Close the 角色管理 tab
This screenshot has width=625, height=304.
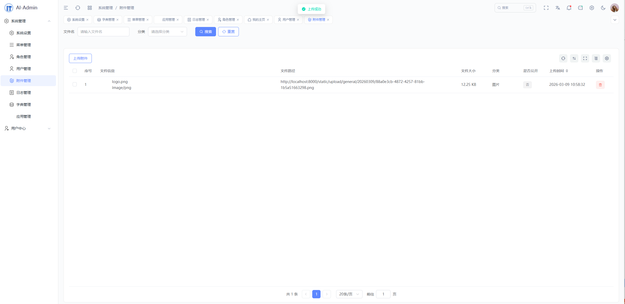pos(238,20)
